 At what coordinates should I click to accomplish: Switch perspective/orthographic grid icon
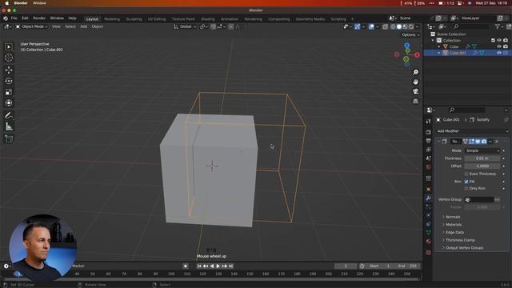415,102
